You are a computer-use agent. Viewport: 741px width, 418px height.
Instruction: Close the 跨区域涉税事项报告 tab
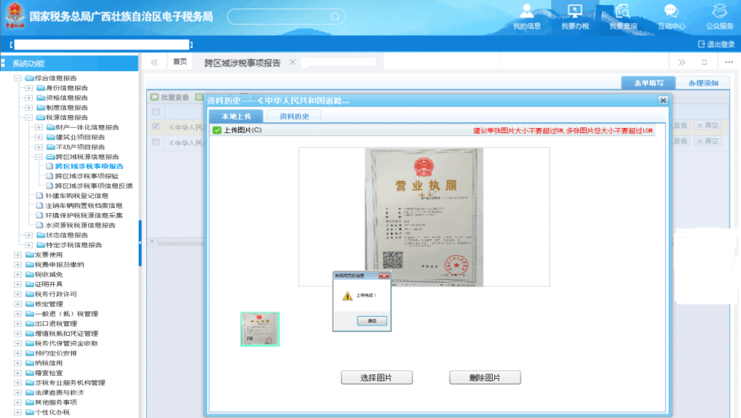[293, 62]
